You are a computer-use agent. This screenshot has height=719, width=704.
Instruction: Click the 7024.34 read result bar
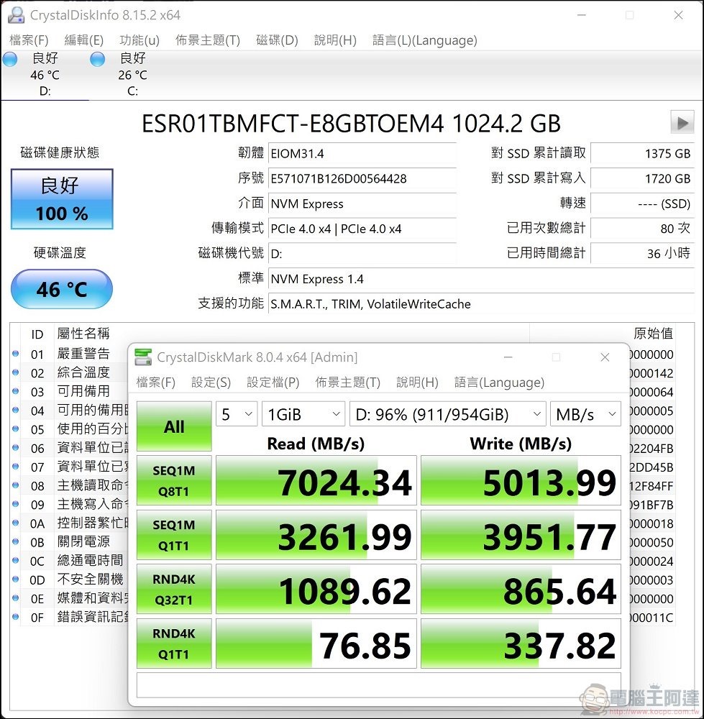point(316,480)
